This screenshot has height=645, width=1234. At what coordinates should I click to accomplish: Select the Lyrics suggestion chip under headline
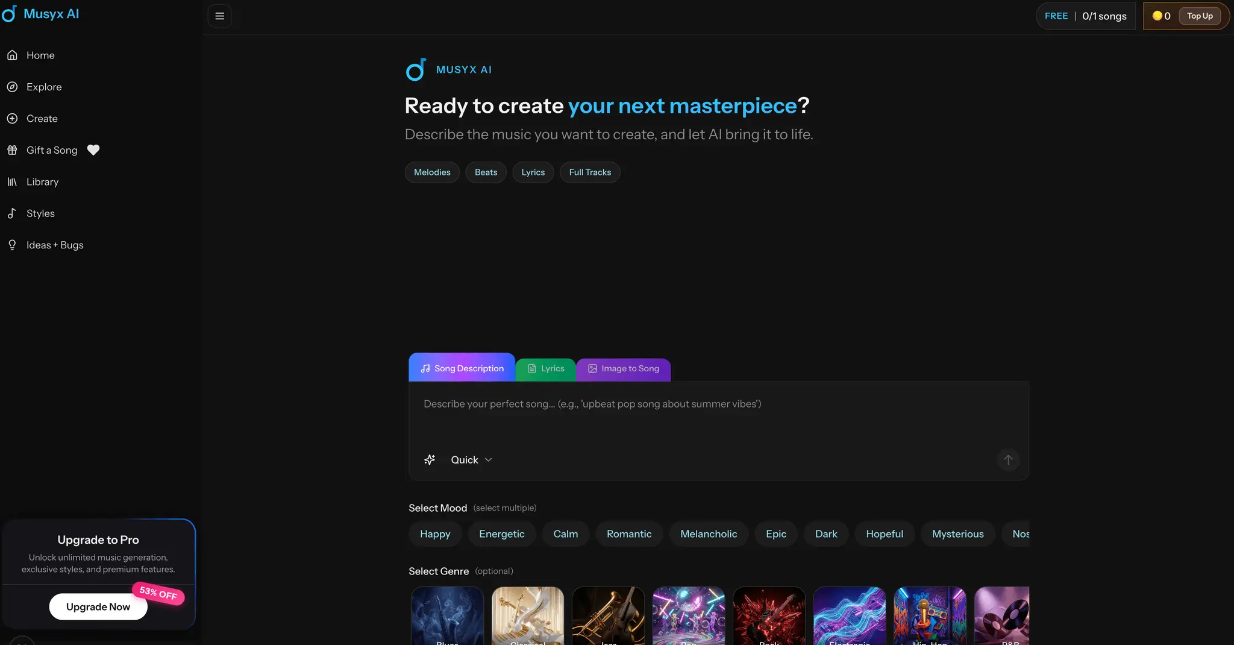tap(533, 172)
